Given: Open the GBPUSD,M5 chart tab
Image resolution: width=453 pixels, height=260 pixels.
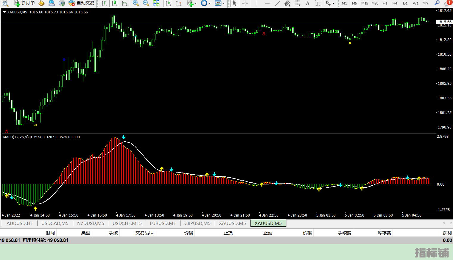Looking at the screenshot, I should click(197, 223).
